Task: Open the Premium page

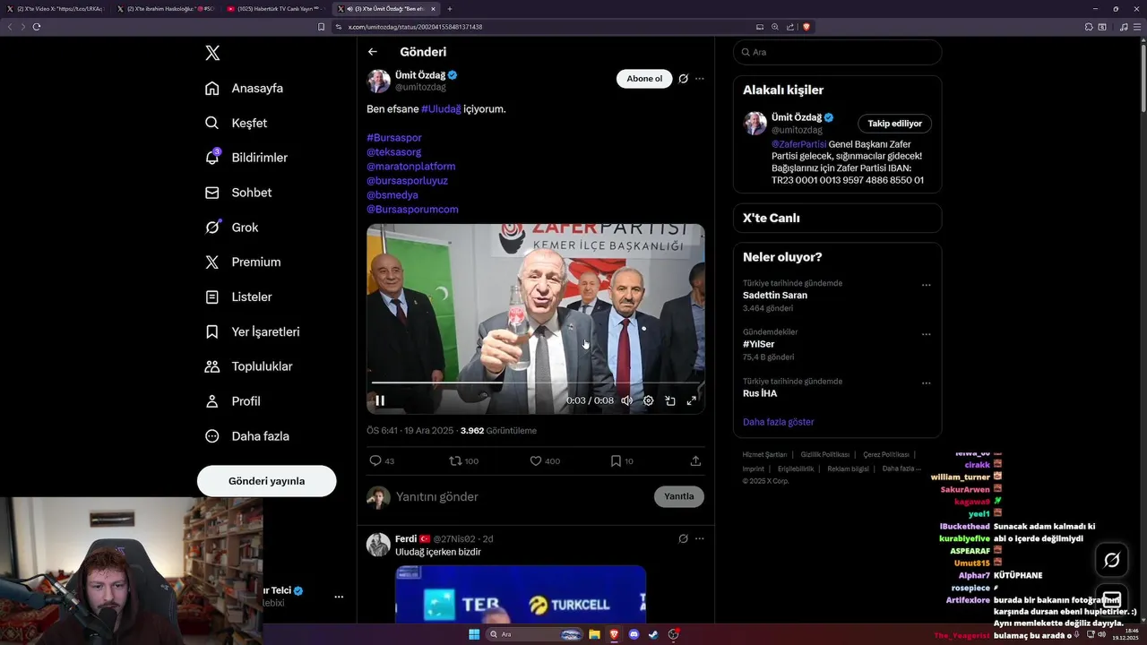Action: (x=242, y=262)
